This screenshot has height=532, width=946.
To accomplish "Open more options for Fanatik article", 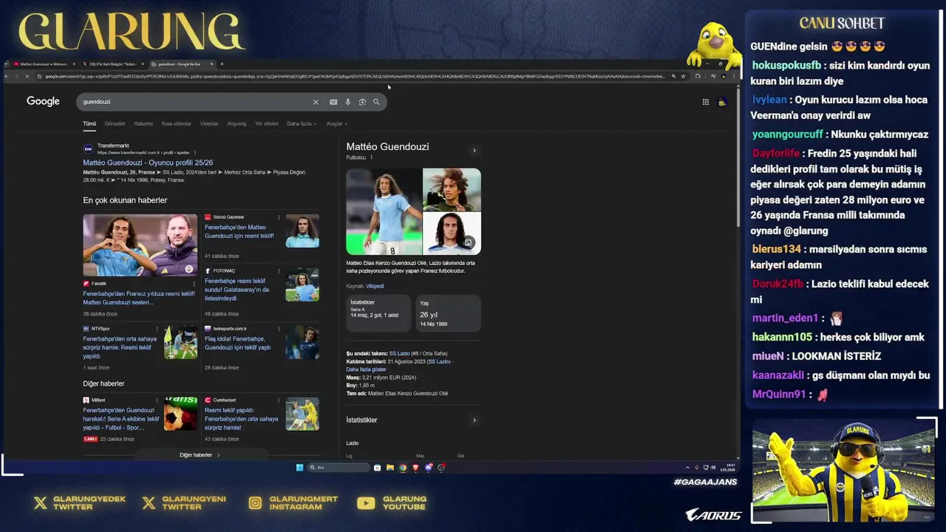I will pyautogui.click(x=194, y=284).
